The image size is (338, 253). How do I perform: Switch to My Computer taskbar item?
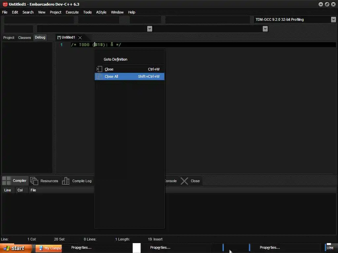49,248
